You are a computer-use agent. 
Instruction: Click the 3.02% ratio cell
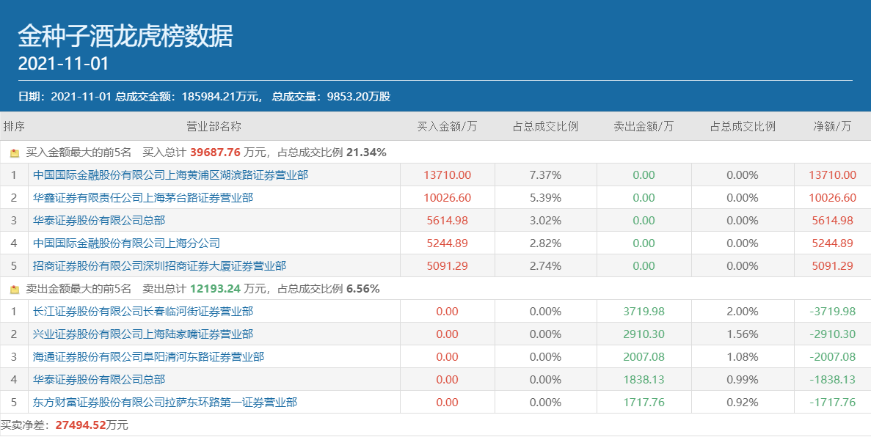coord(545,221)
